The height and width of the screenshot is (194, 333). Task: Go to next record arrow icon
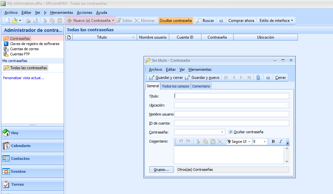click(241, 78)
